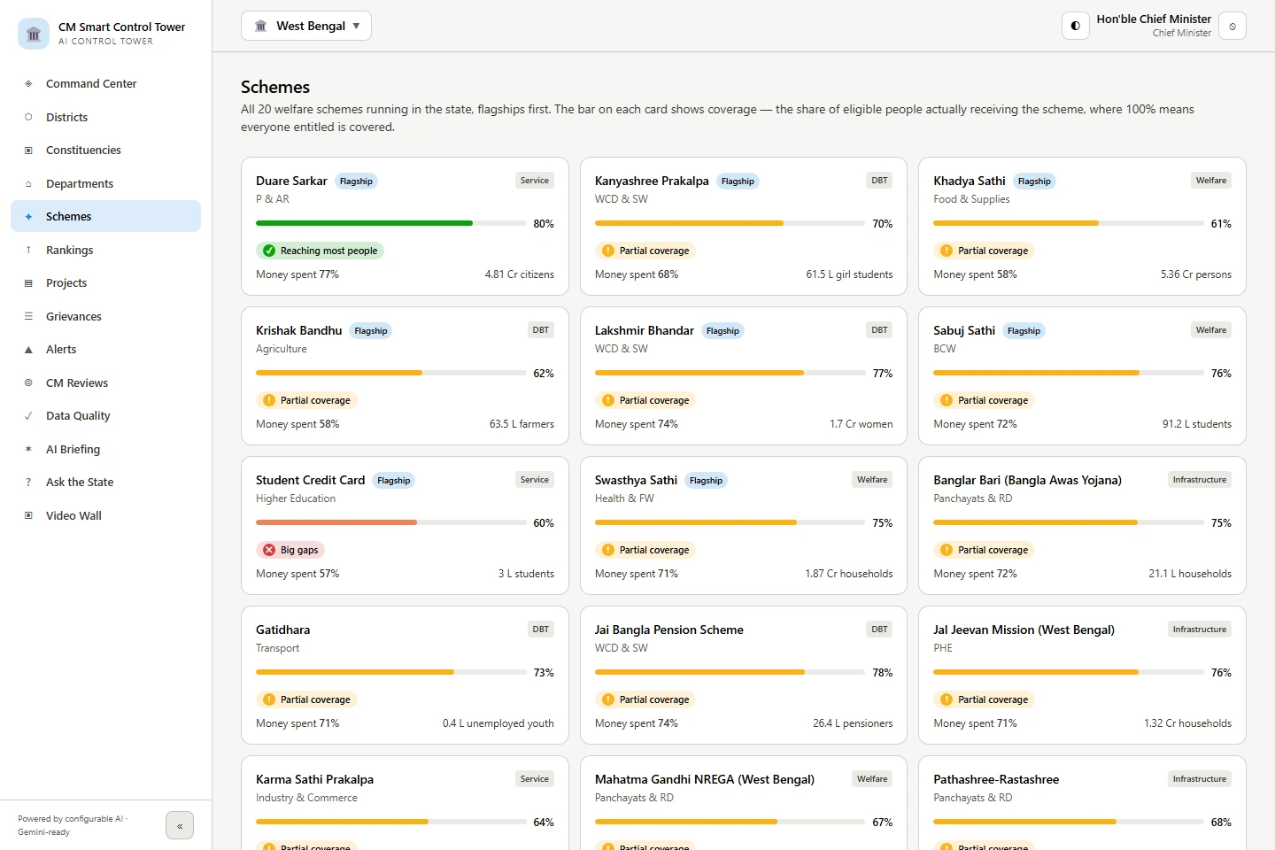The height and width of the screenshot is (850, 1275).
Task: Click the Departments house icon in sidebar
Action: (28, 183)
